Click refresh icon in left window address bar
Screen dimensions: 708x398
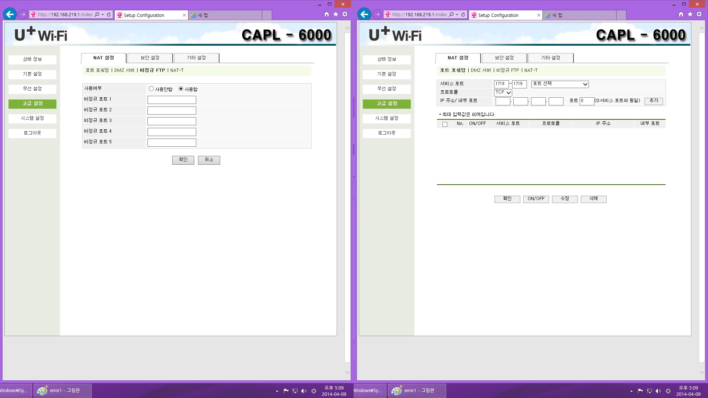point(109,15)
